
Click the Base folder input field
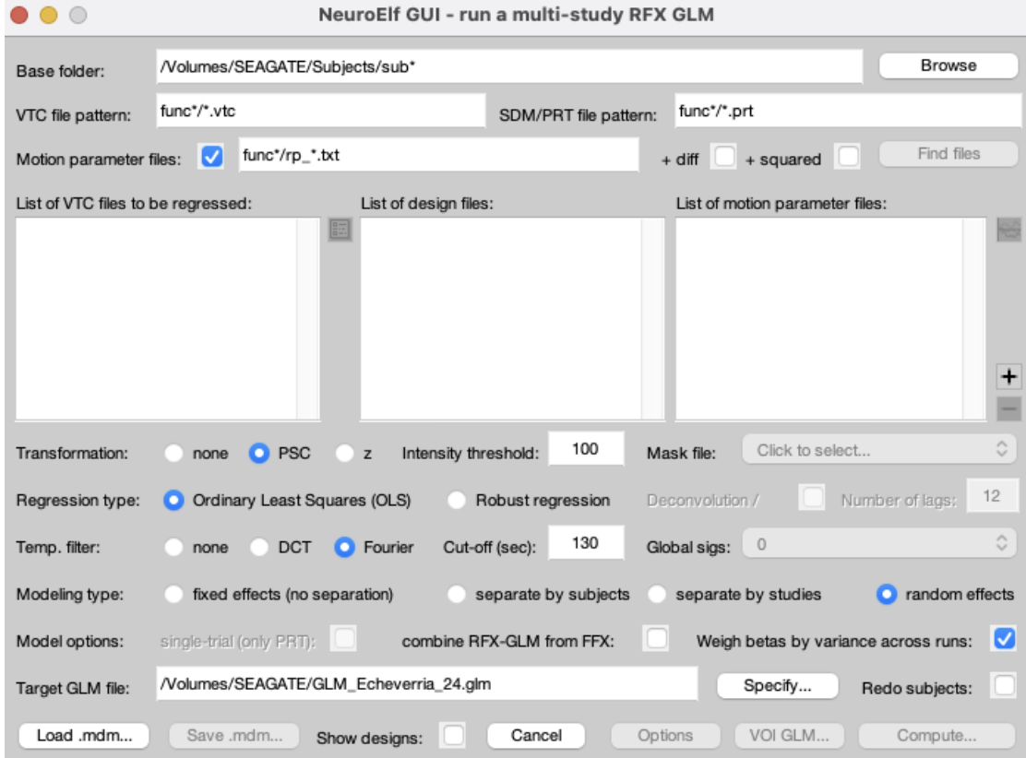pyautogui.click(x=509, y=66)
